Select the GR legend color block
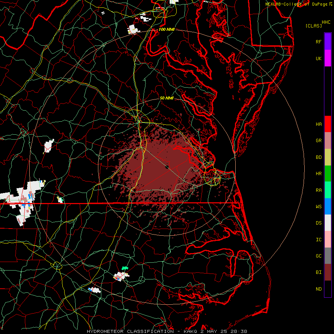334x334 pixels. coord(328,141)
